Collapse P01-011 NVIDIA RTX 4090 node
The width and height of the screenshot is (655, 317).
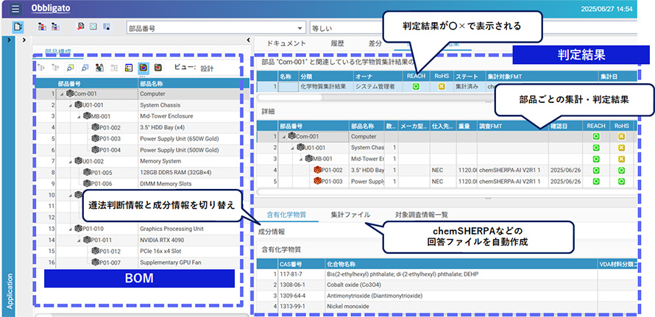pyautogui.click(x=79, y=241)
